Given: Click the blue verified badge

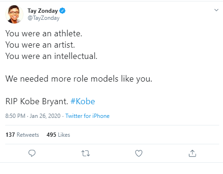Looking at the screenshot, I should (x=63, y=11).
